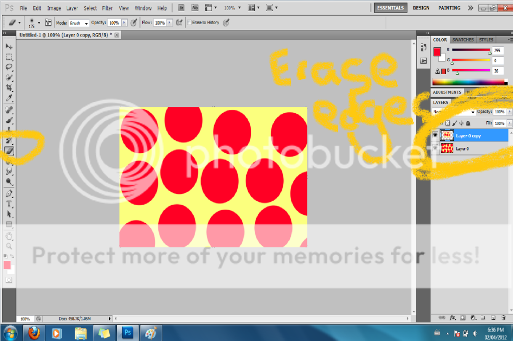Screen dimensions: 513x341
Task: Select the Pen tool
Action: pyautogui.click(x=9, y=193)
